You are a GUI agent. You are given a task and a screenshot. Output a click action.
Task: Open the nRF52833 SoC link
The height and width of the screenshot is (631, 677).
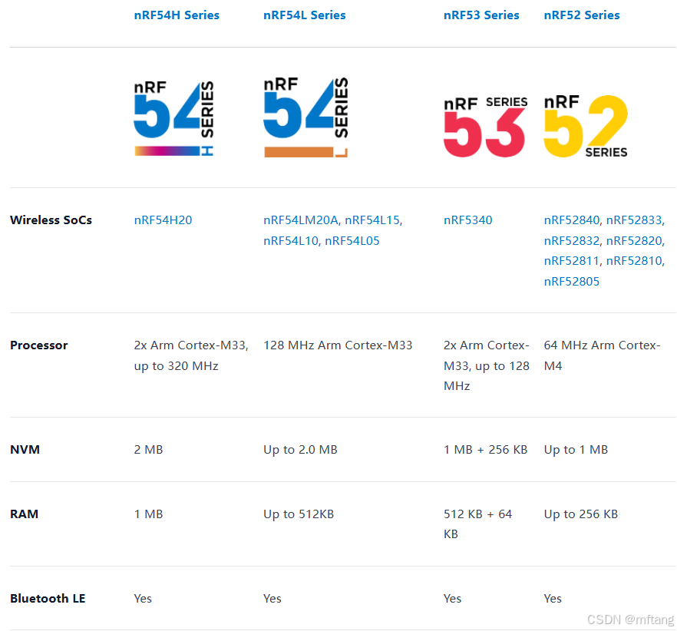point(634,220)
